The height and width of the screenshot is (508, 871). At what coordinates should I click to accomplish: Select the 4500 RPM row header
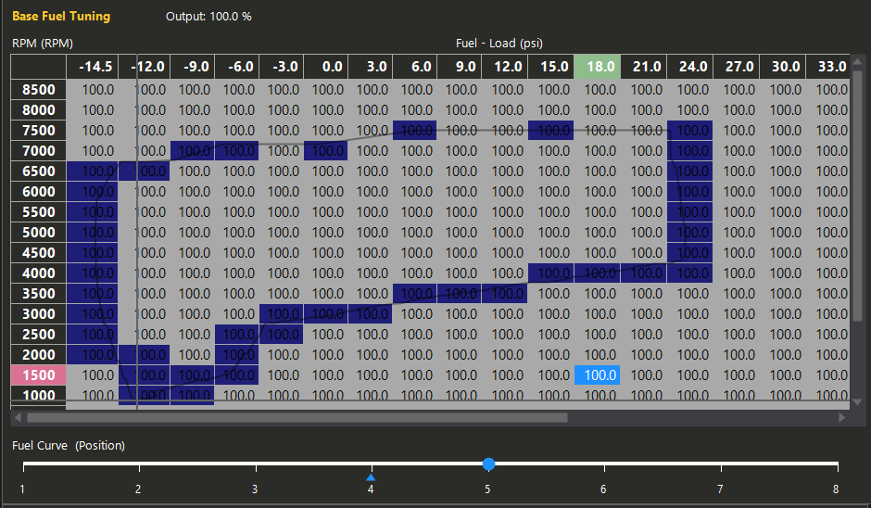(x=38, y=253)
